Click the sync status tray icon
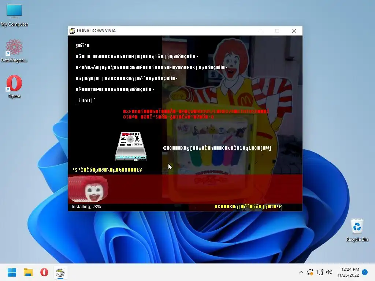This screenshot has height=281, width=375. [310, 272]
